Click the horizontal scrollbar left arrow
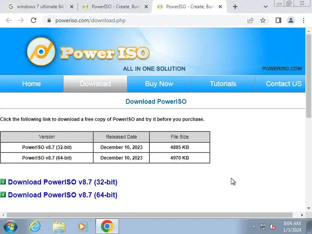This screenshot has height=234, width=312. (3, 215)
